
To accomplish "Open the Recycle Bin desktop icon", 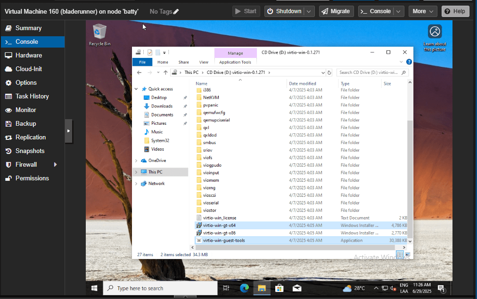I will click(x=99, y=34).
